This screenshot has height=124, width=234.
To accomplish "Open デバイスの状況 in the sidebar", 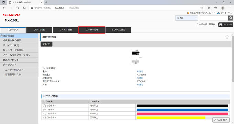I will (19, 46).
